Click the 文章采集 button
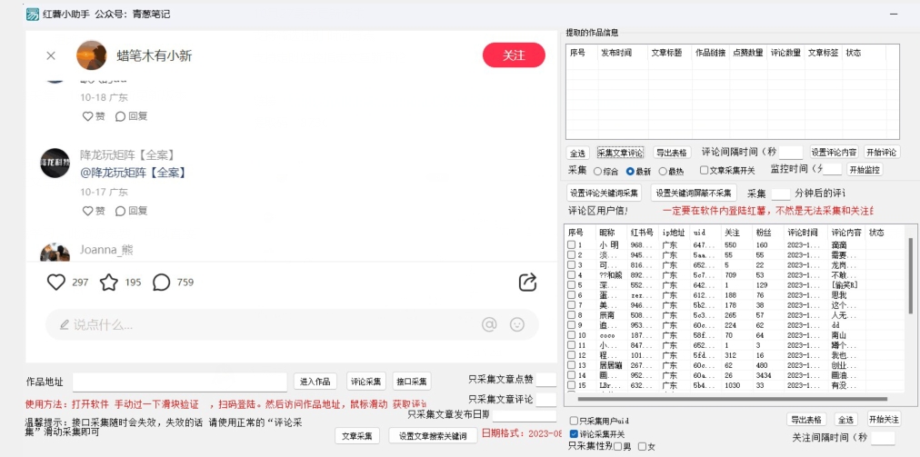 (x=357, y=436)
